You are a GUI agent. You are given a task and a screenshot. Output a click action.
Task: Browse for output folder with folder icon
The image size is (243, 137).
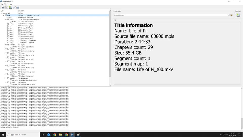point(231,15)
